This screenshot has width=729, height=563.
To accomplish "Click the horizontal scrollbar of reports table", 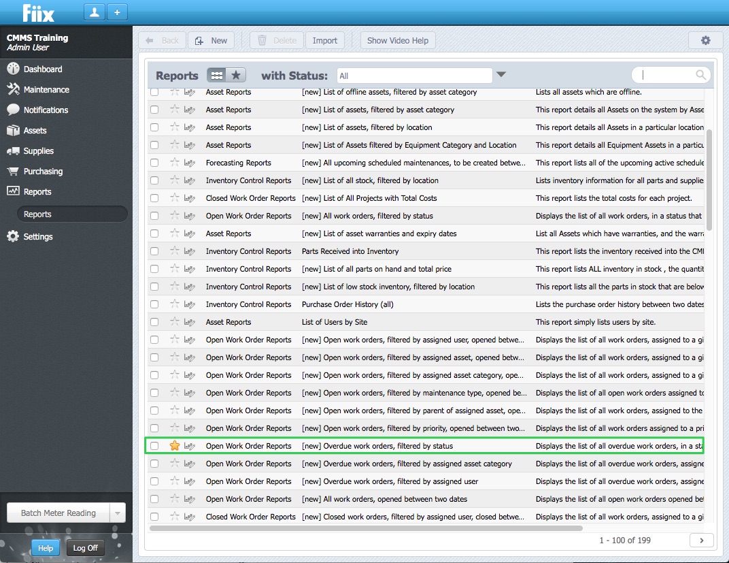I will tap(366, 528).
